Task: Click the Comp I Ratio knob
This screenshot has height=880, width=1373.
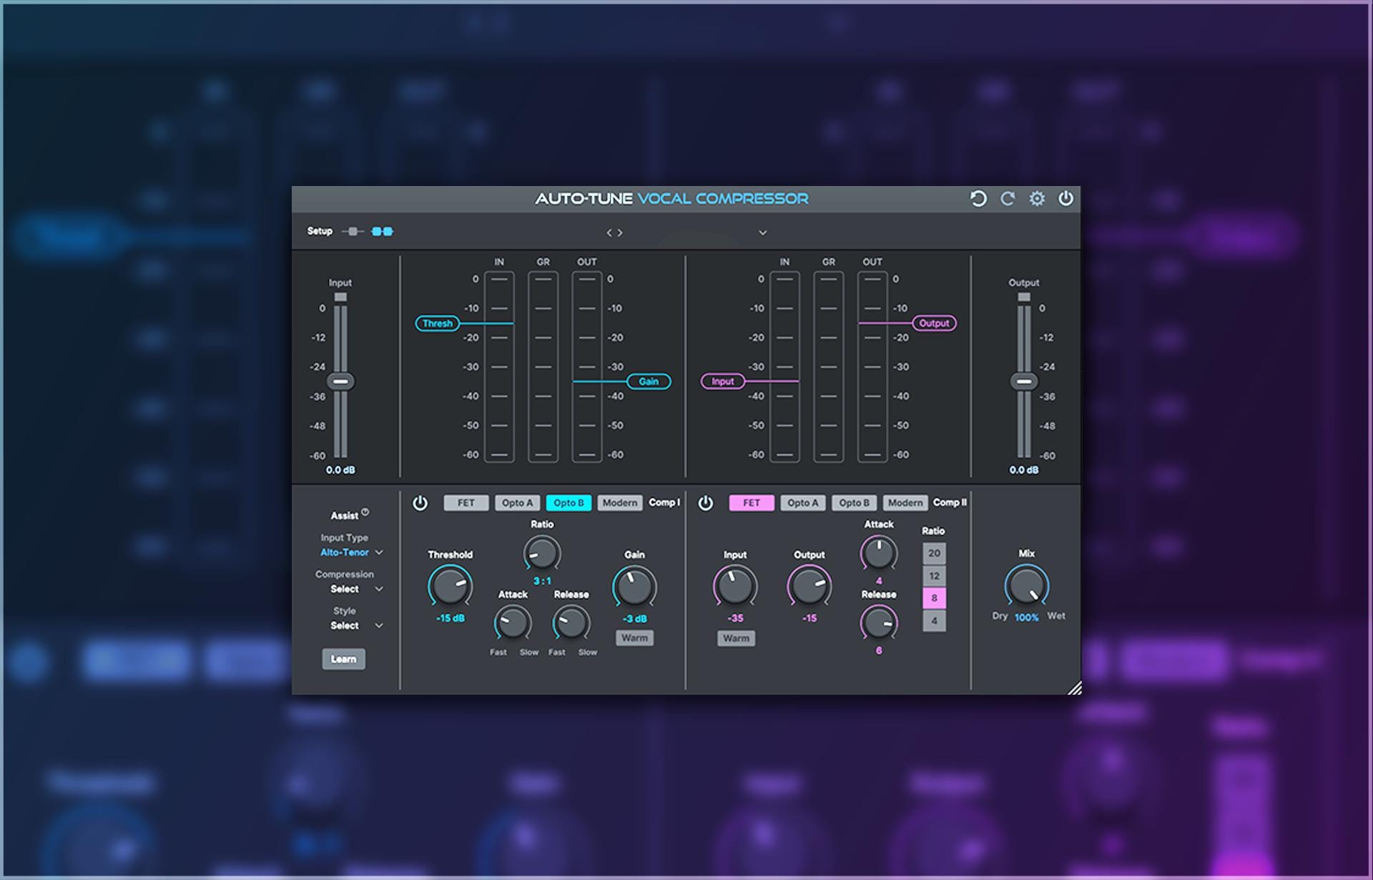Action: (542, 554)
